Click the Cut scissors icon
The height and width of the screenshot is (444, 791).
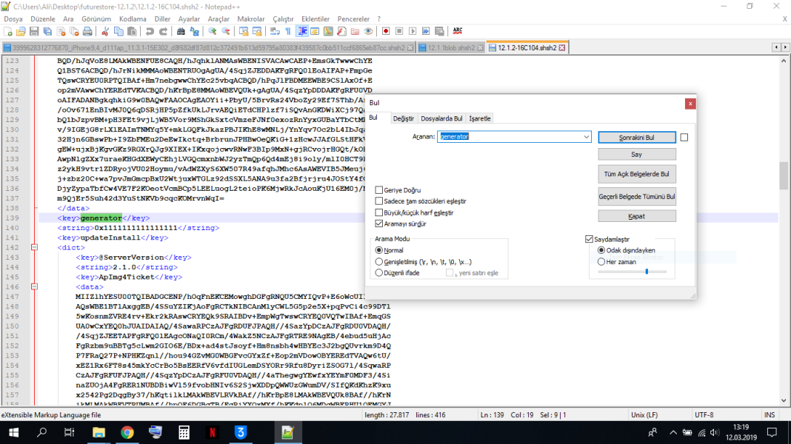click(x=105, y=31)
